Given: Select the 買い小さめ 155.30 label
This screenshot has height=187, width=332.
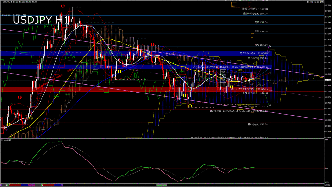Looking at the screenshot, I should point(258,124).
